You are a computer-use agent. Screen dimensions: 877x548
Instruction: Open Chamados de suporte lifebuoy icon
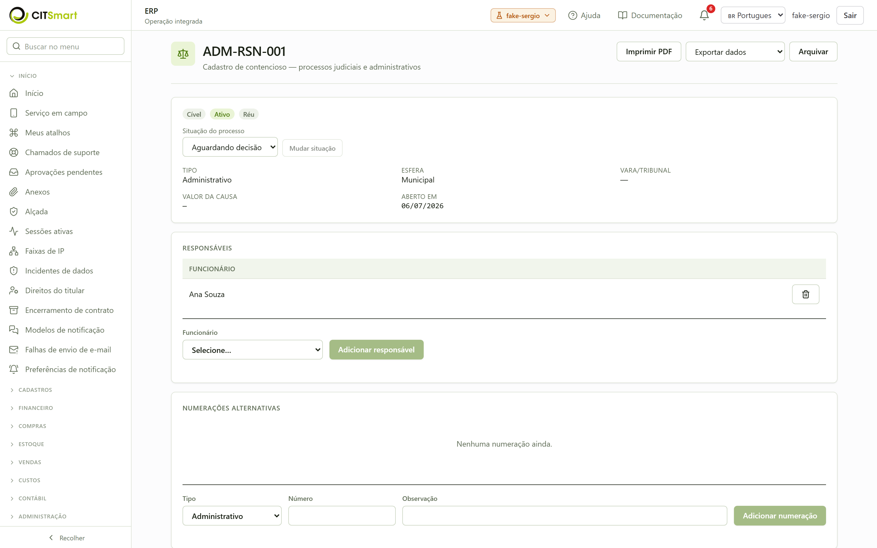click(14, 153)
